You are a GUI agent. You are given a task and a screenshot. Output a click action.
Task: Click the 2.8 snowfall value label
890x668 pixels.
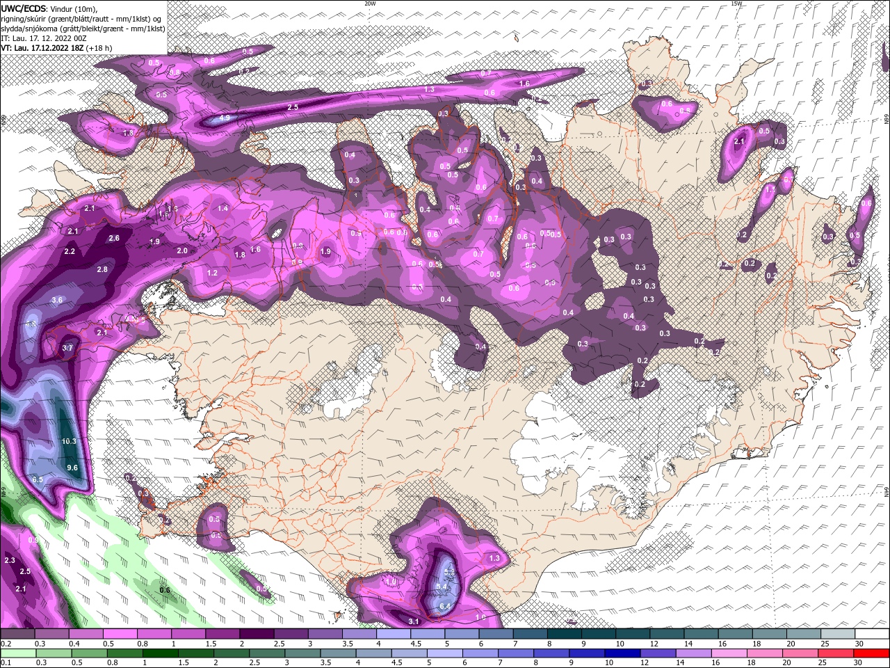102,269
